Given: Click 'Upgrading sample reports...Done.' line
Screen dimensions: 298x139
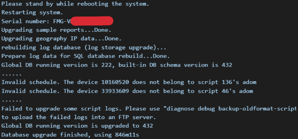Looking at the screenshot, I should click(56, 30).
